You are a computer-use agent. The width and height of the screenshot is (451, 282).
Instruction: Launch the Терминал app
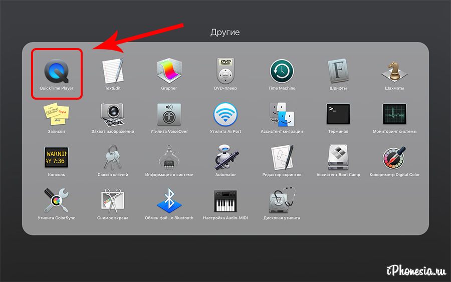pos(338,114)
